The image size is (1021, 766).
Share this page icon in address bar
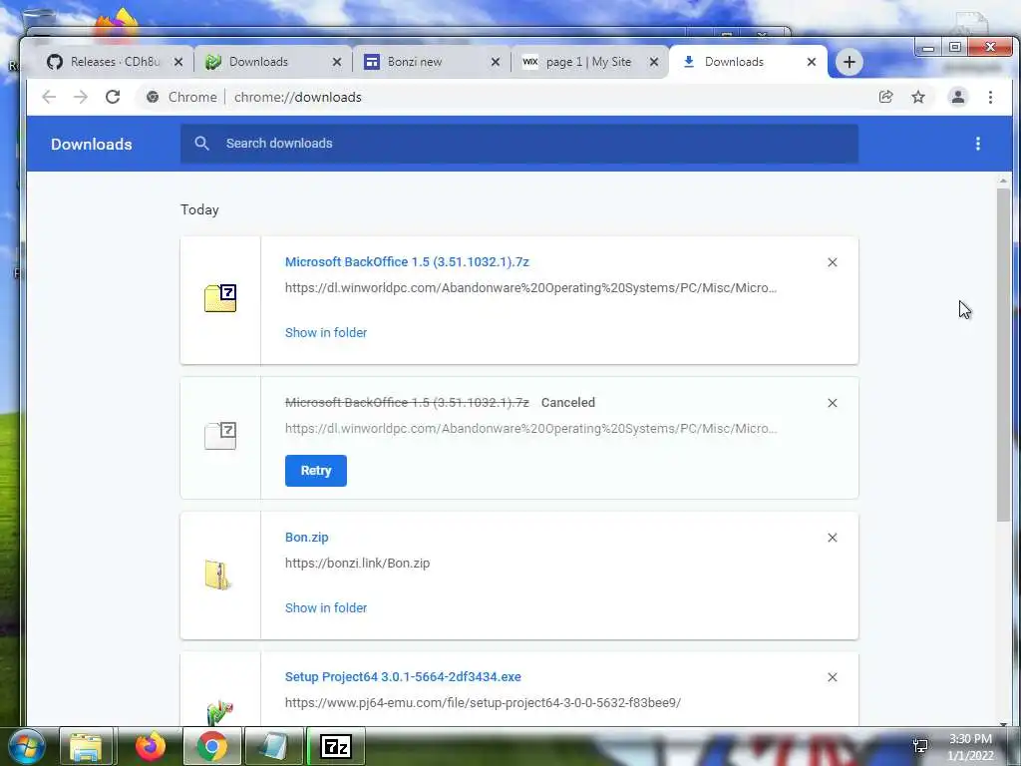coord(885,97)
